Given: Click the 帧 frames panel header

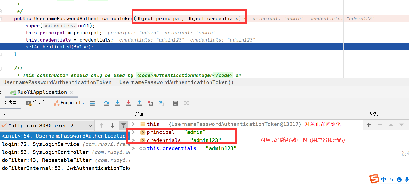Looking at the screenshot, I should 5,114.
